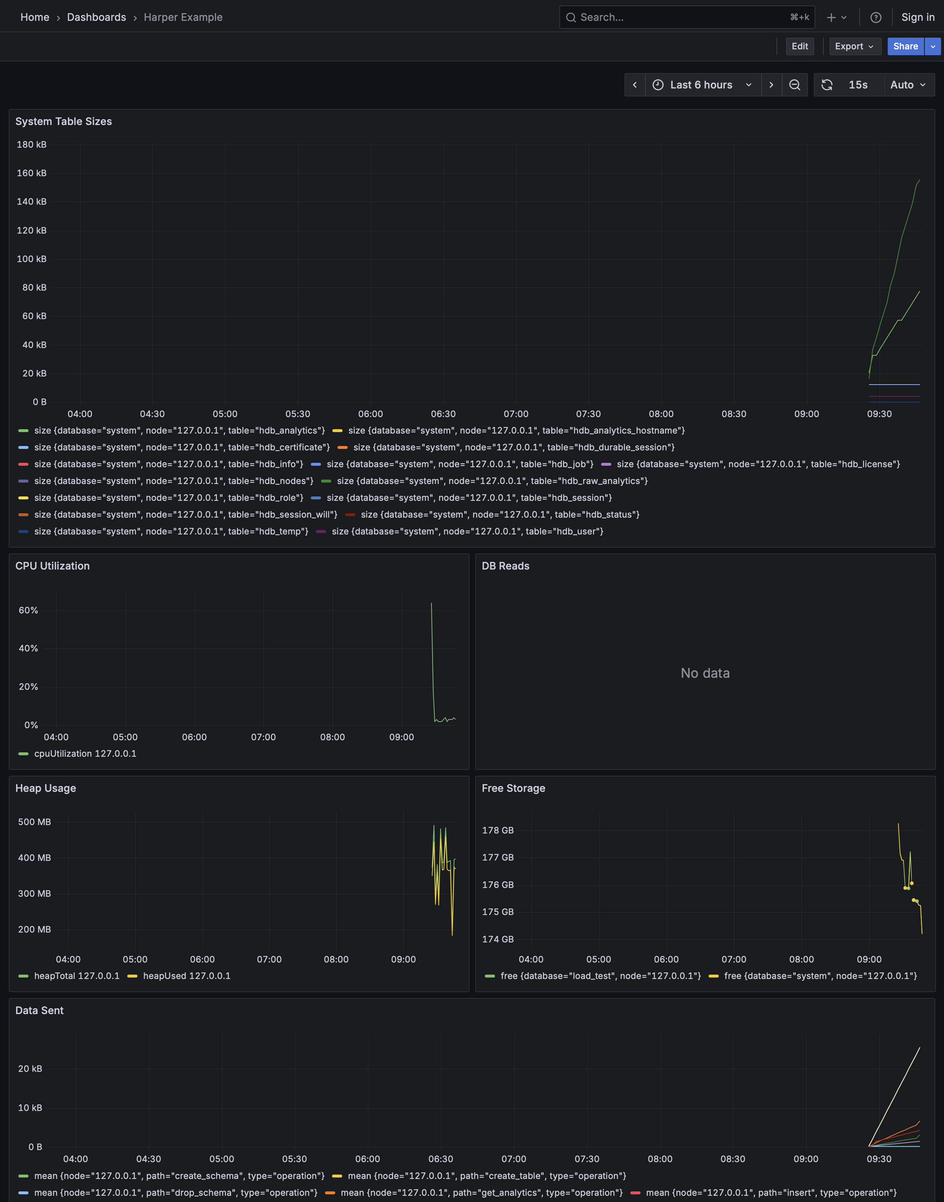Open the Heap Usage panel title
Screen dimensions: 944x1202
46,788
